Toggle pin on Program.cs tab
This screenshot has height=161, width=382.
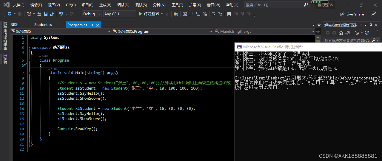pyautogui.click(x=92, y=25)
